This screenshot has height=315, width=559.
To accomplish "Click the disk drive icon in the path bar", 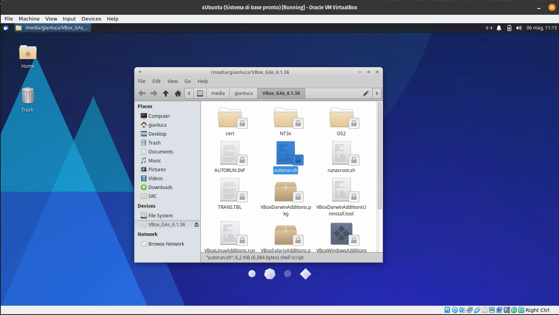I will [x=200, y=93].
